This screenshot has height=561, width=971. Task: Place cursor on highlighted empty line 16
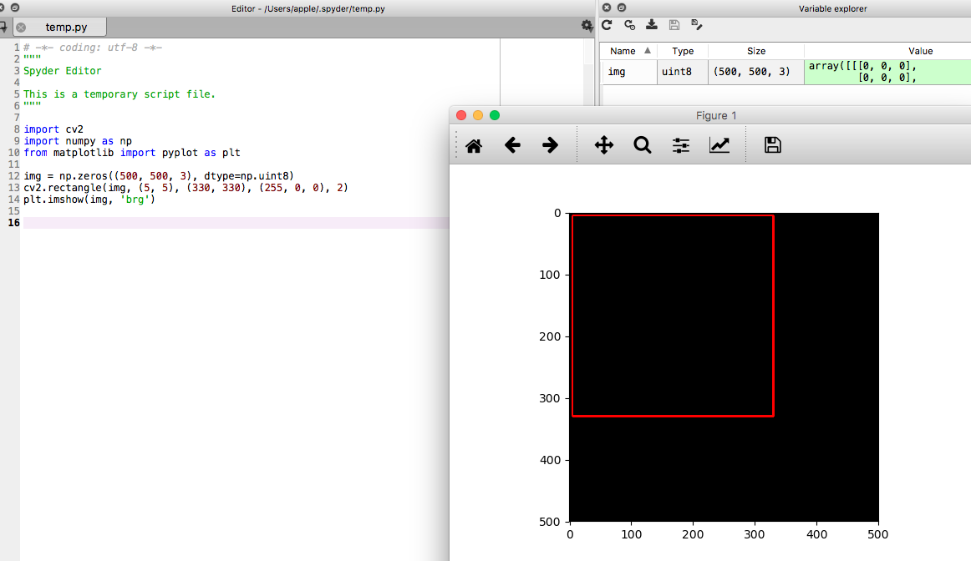click(236, 223)
